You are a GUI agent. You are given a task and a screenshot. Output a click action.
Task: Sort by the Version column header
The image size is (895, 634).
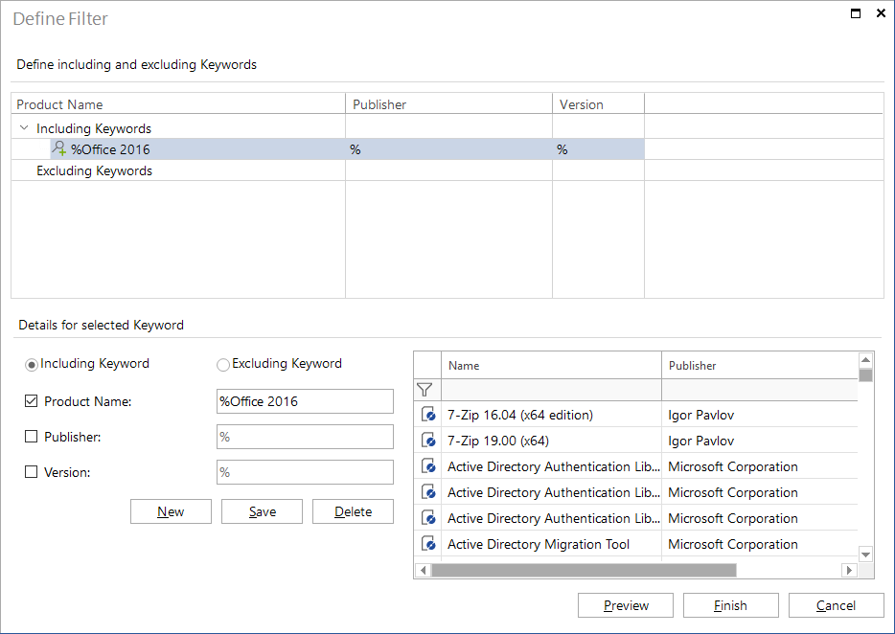(598, 104)
